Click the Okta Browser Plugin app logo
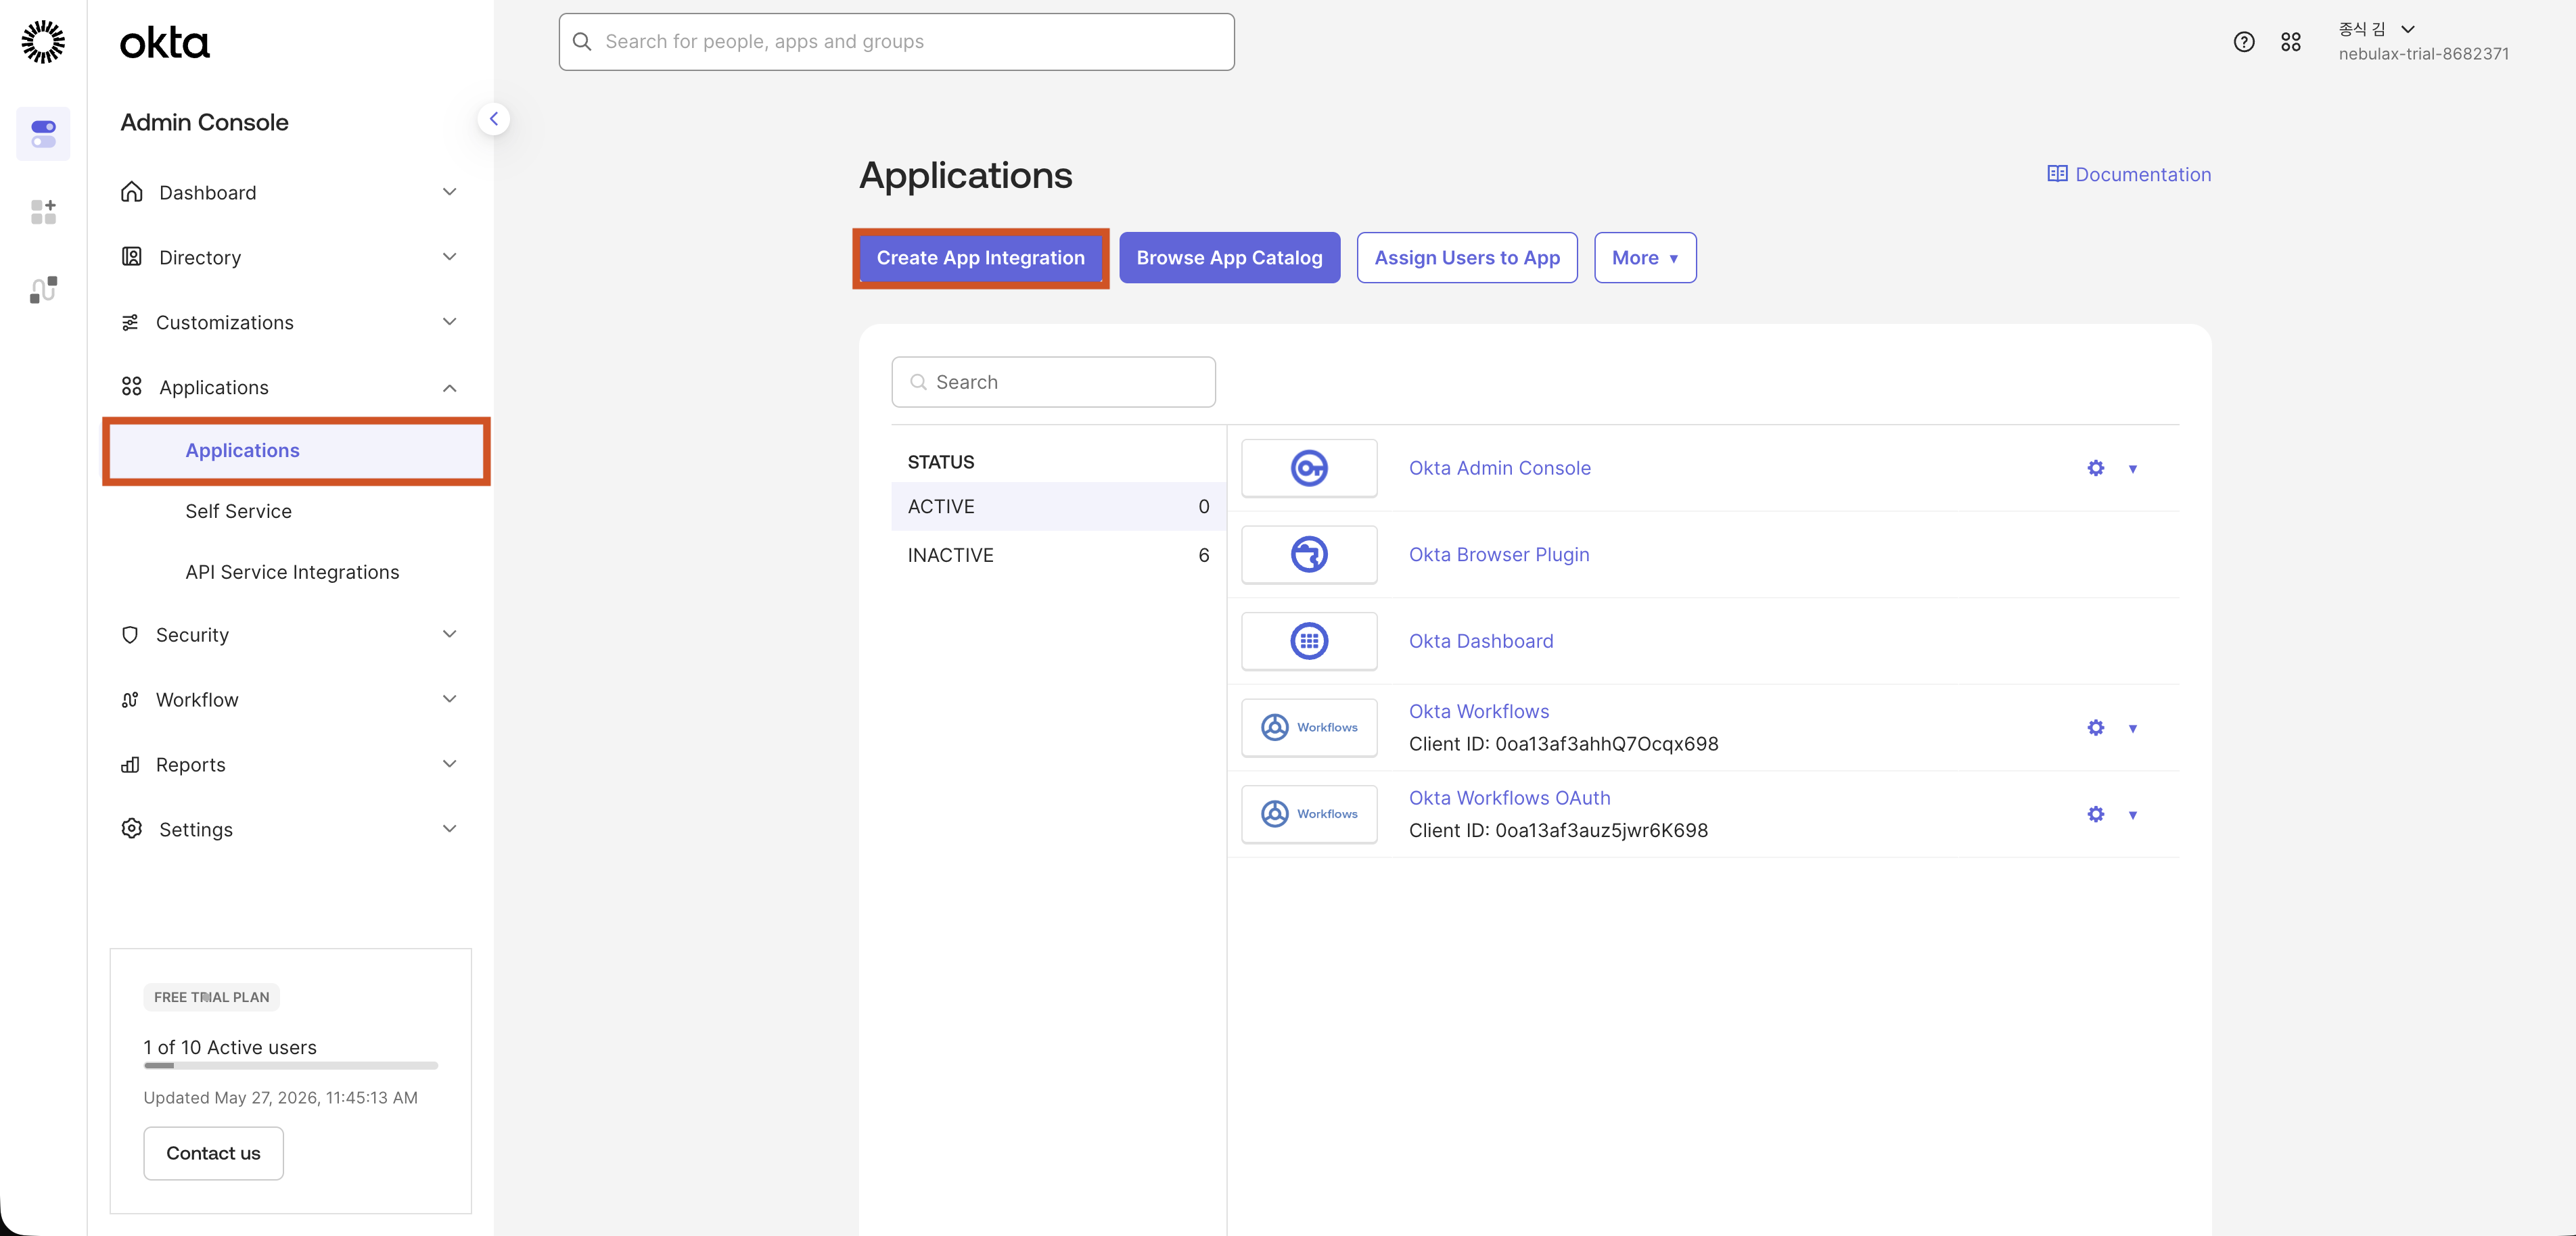This screenshot has height=1236, width=2576. (1309, 554)
